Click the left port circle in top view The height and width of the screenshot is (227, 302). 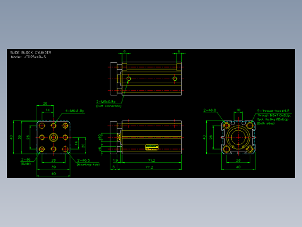click(x=128, y=79)
